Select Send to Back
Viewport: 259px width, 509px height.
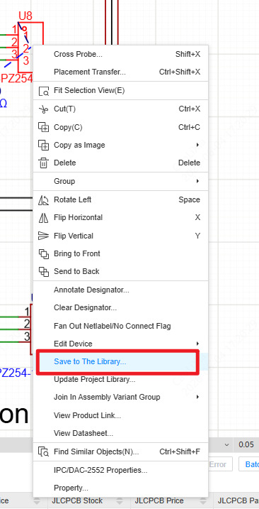120,271
